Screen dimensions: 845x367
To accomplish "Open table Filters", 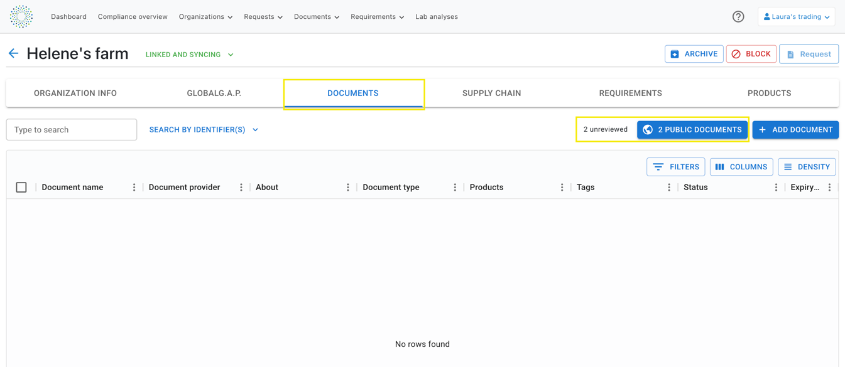I will pyautogui.click(x=676, y=167).
